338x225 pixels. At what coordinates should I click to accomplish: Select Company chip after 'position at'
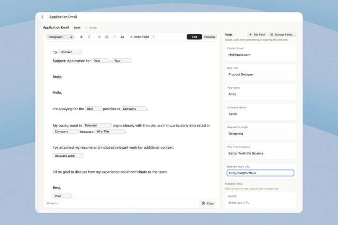pos(134,109)
